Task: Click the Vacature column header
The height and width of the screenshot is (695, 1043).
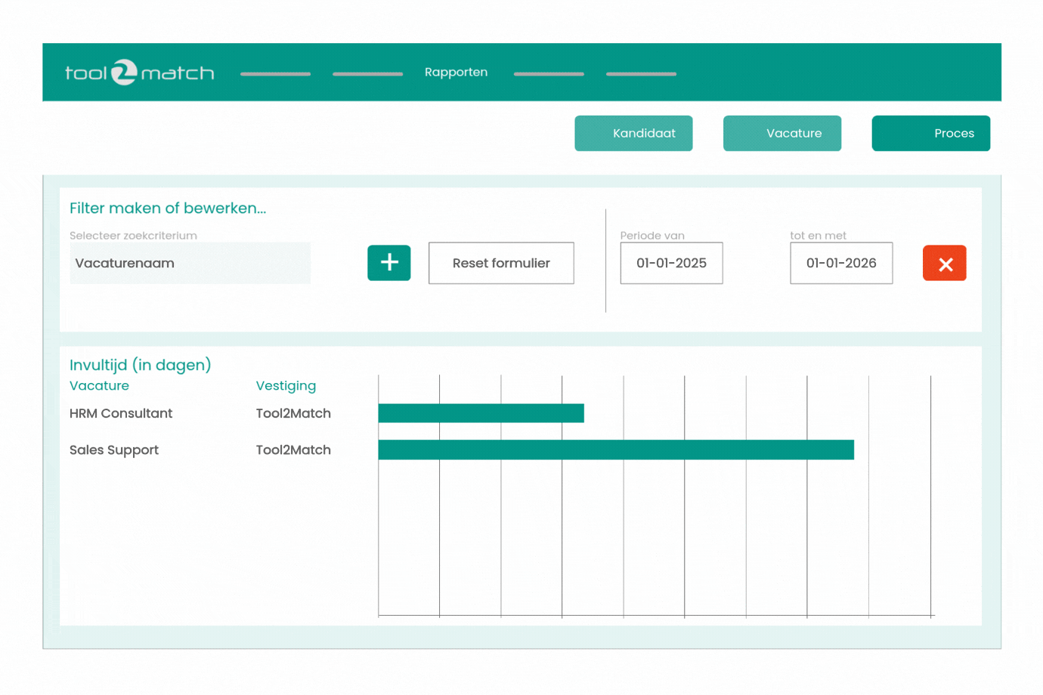Action: coord(99,386)
